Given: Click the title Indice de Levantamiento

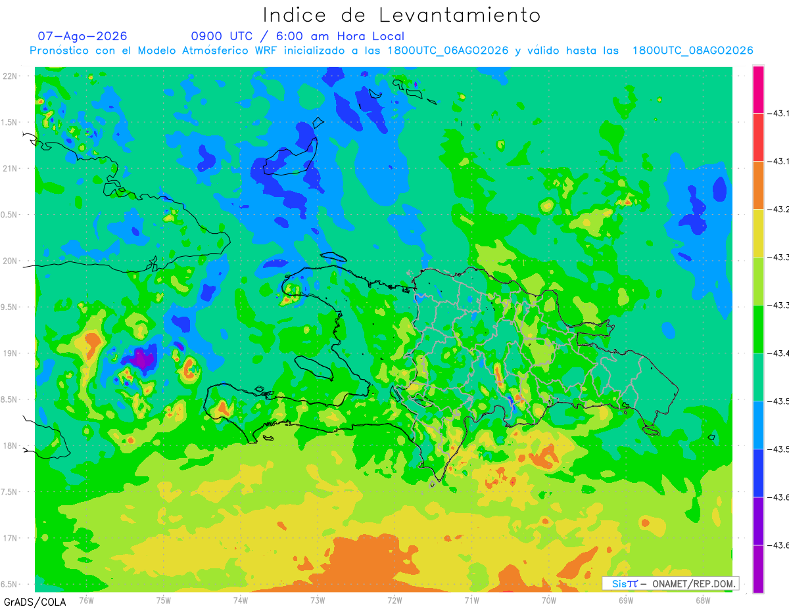Looking at the screenshot, I should point(402,14).
